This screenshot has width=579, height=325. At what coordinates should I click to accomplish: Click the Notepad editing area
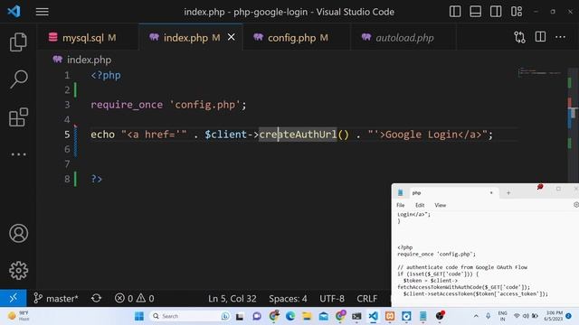(x=484, y=258)
